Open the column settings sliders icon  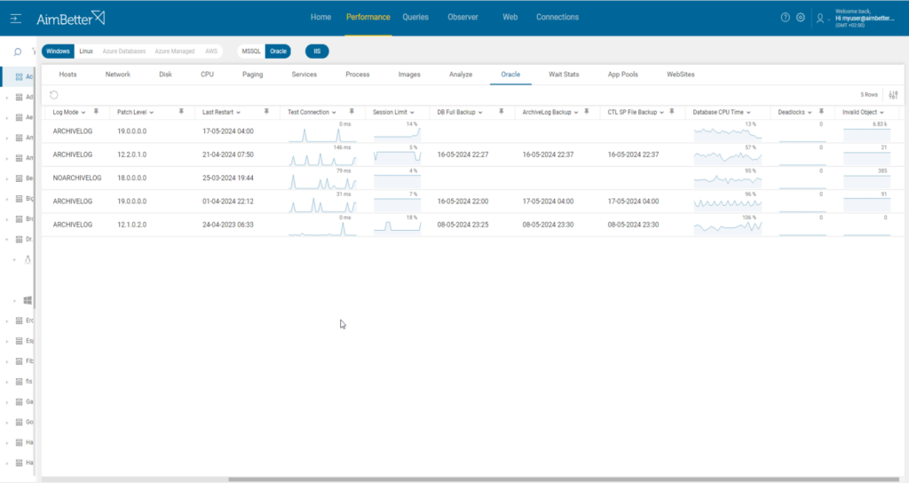893,94
